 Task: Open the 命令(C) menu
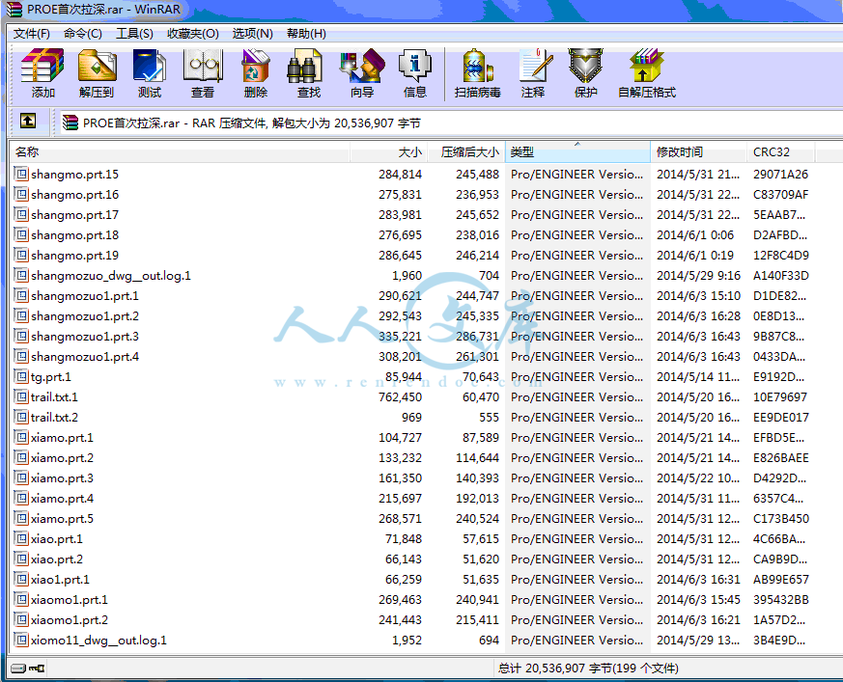pyautogui.click(x=83, y=34)
